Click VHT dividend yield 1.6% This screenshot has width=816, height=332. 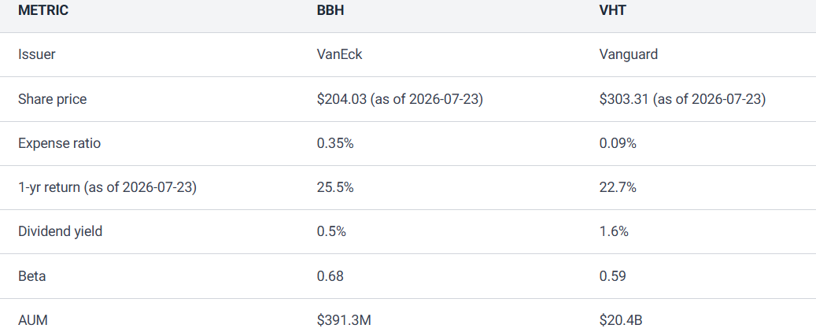(614, 231)
